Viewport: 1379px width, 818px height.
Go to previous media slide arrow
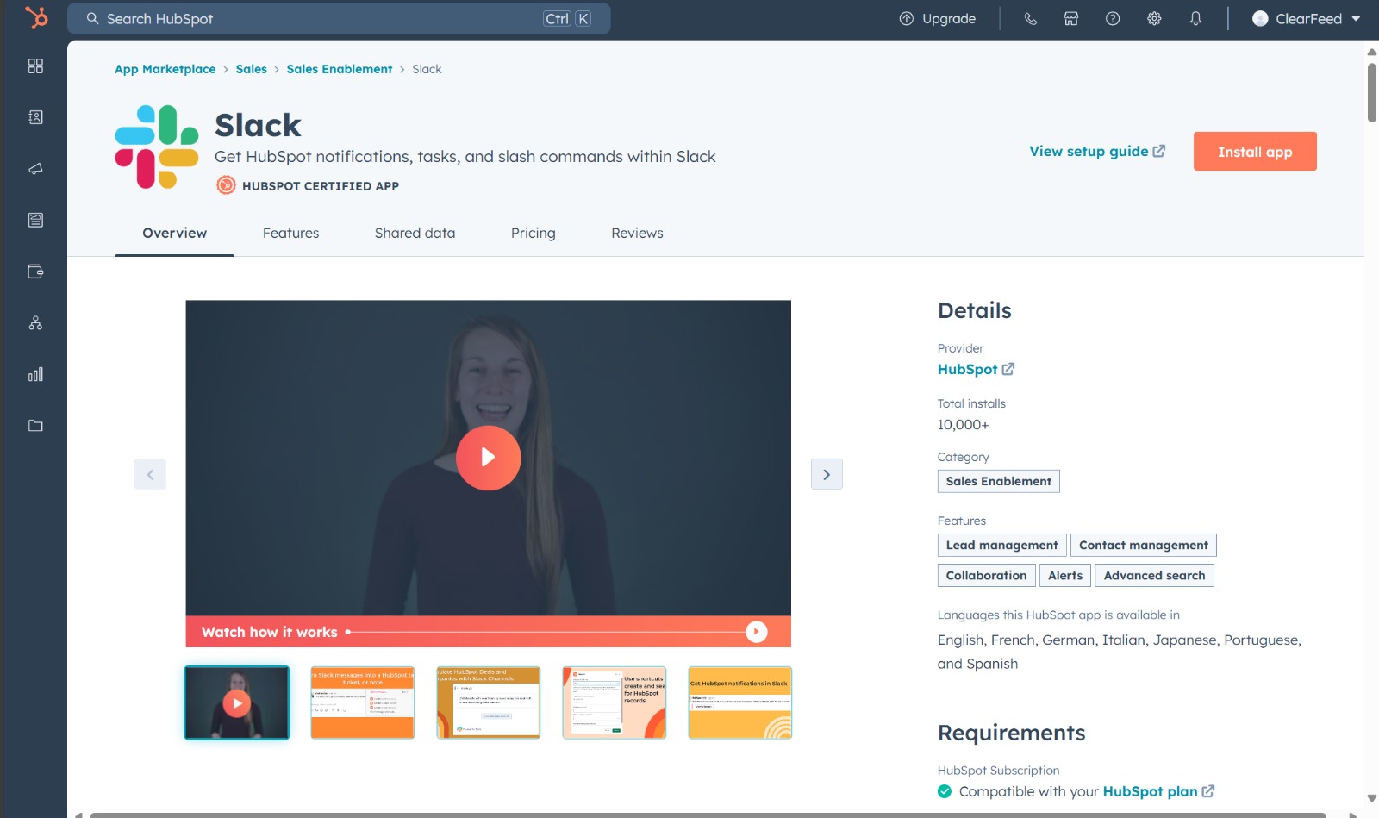click(150, 474)
